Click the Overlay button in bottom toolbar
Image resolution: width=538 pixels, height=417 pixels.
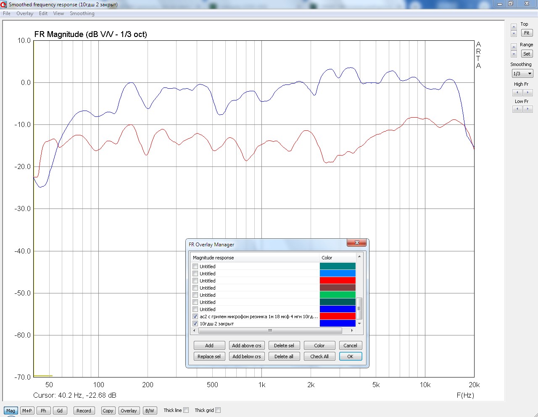pos(129,411)
